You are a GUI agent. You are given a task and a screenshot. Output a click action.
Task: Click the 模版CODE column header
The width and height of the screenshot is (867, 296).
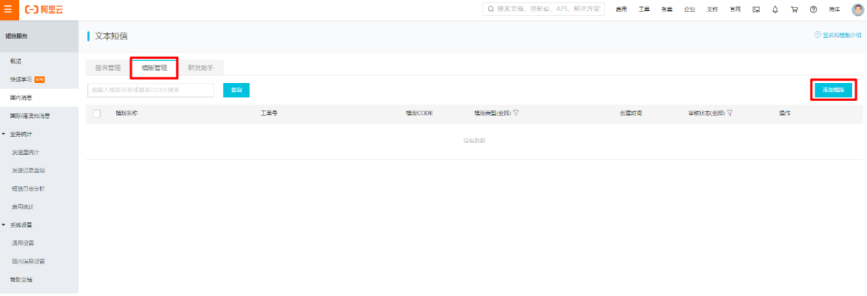click(x=419, y=113)
